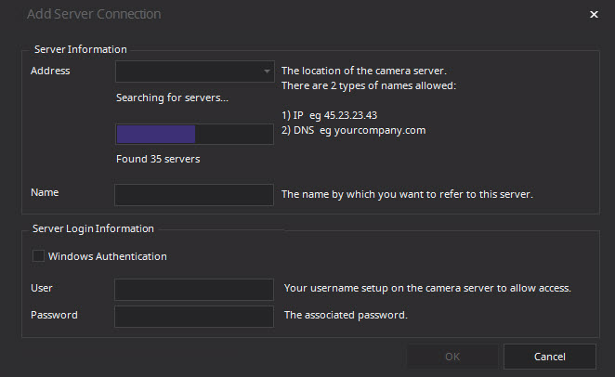
Task: Close the Add Server Connection dialog
Action: pyautogui.click(x=594, y=15)
